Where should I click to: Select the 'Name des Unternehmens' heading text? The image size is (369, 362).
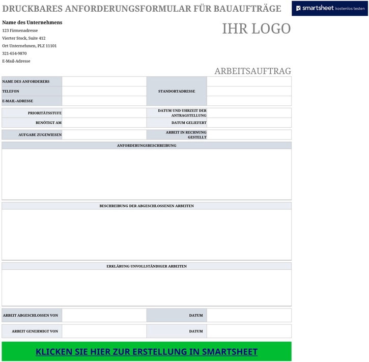click(x=32, y=22)
